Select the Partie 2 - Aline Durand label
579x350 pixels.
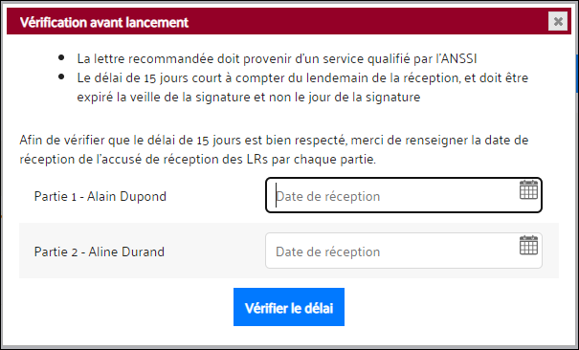[100, 252]
